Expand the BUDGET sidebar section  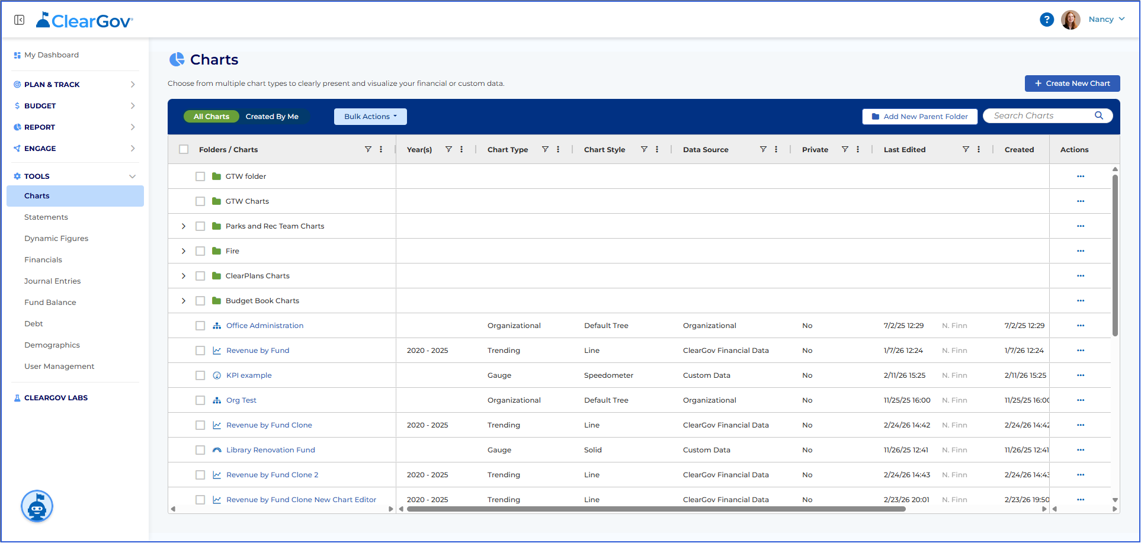[x=75, y=106]
